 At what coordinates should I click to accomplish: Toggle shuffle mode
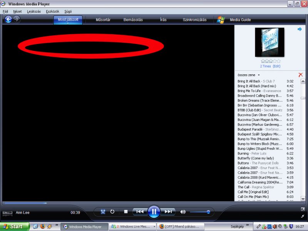coord(103,211)
